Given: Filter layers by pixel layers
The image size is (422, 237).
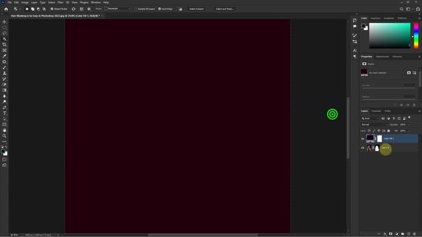Looking at the screenshot, I should pos(383,118).
